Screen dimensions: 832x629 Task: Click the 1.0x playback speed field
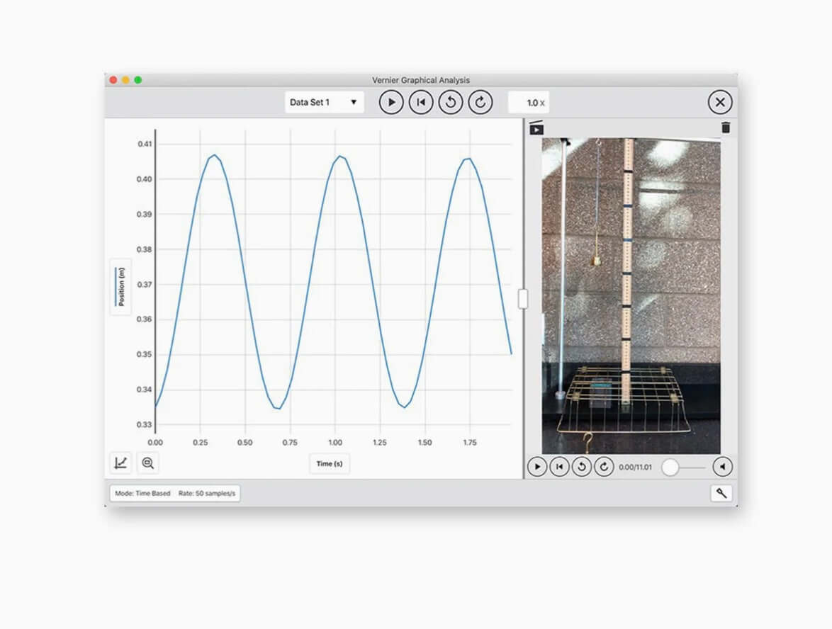click(x=529, y=103)
